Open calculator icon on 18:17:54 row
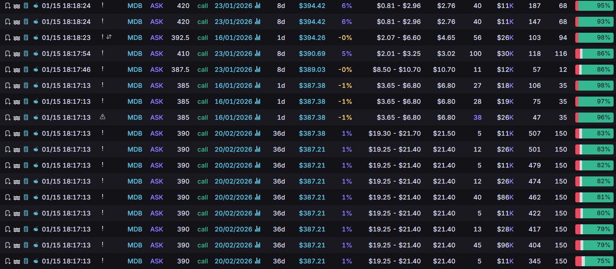 coord(26,54)
